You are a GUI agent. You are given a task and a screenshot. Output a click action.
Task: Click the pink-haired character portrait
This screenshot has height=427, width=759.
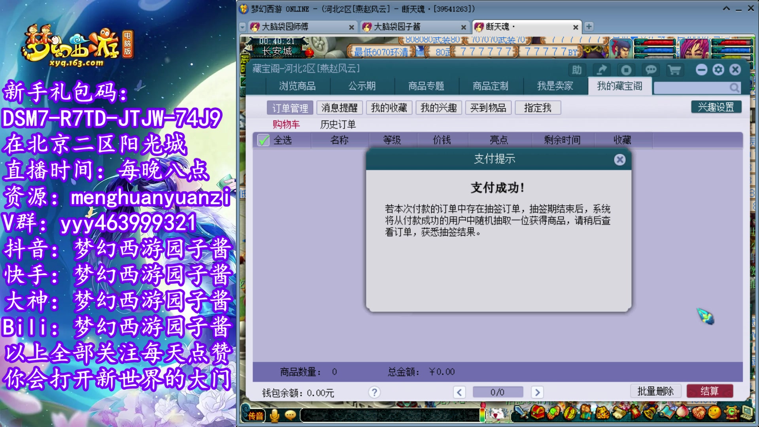695,48
